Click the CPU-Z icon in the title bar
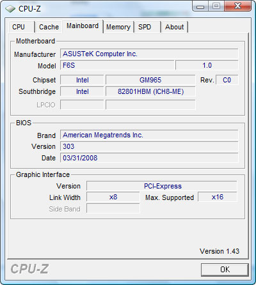256x285 pixels. tap(10, 9)
